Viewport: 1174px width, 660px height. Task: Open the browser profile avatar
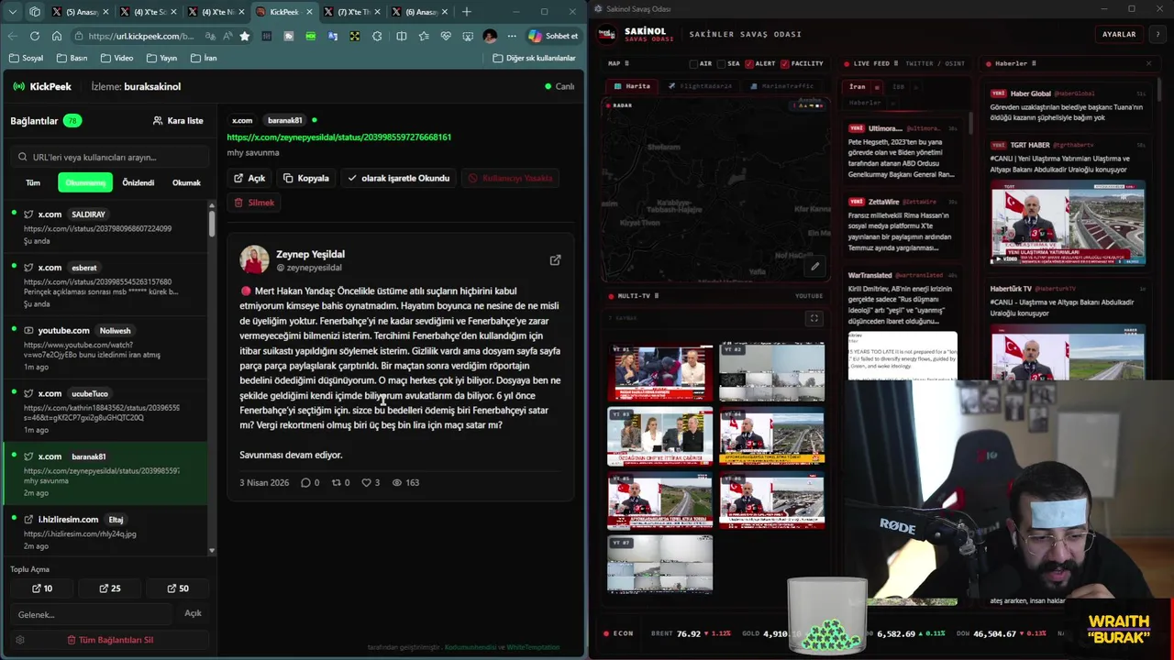point(490,36)
